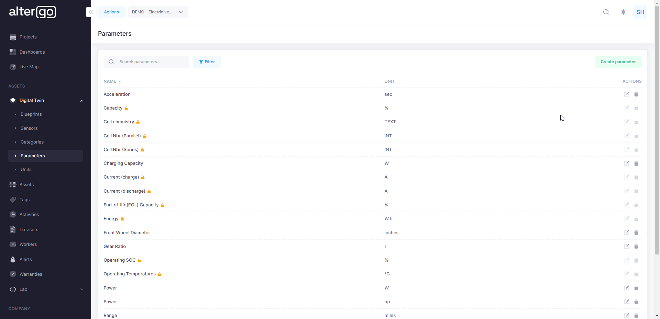The height and width of the screenshot is (319, 660).
Task: Click the Search parameters input field
Action: click(x=151, y=62)
